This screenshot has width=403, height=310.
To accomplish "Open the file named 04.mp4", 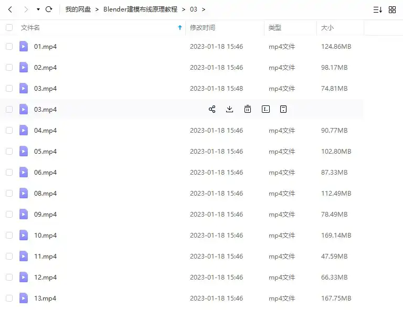I will 45,131.
